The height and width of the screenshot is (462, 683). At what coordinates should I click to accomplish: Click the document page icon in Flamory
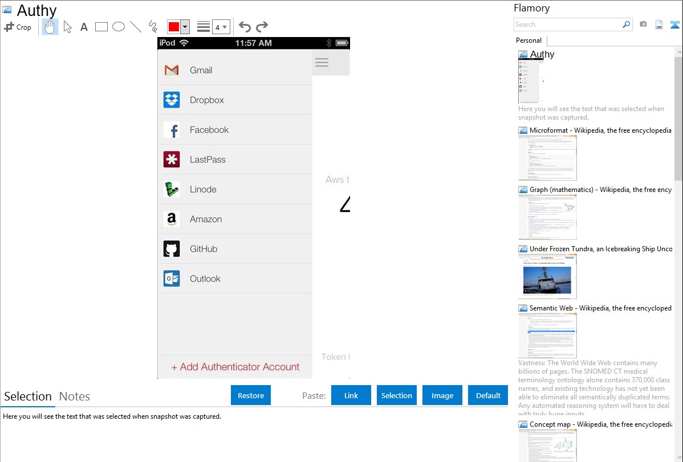659,24
